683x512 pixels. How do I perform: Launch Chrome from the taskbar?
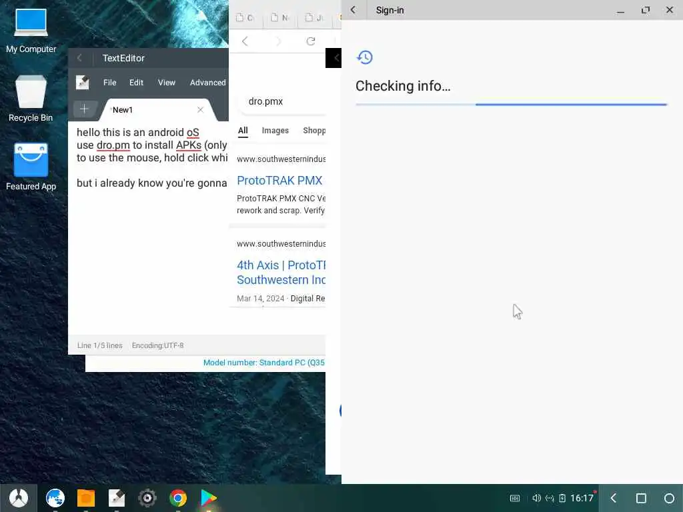178,498
